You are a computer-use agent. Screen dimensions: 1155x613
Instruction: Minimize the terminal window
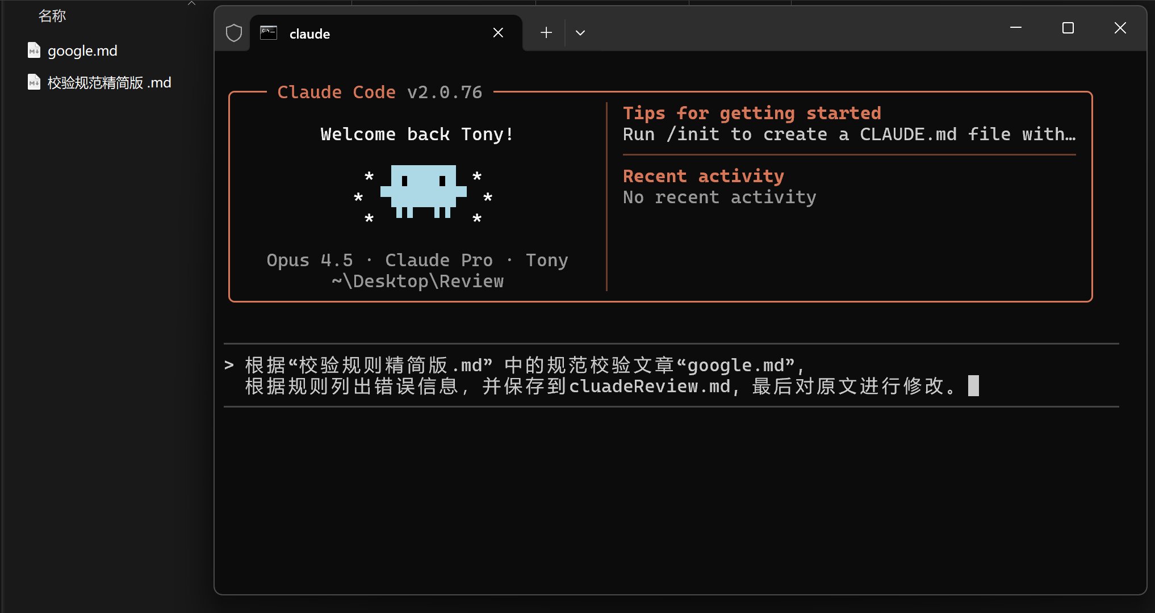click(x=1016, y=28)
